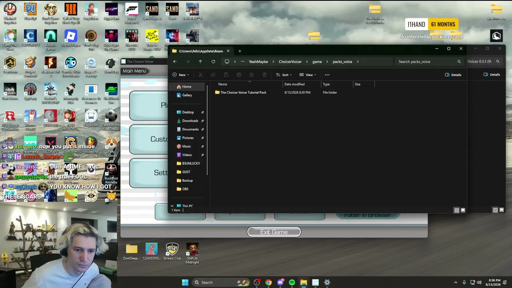
Task: Select the Strikers Club desktop icon
Action: click(x=172, y=252)
